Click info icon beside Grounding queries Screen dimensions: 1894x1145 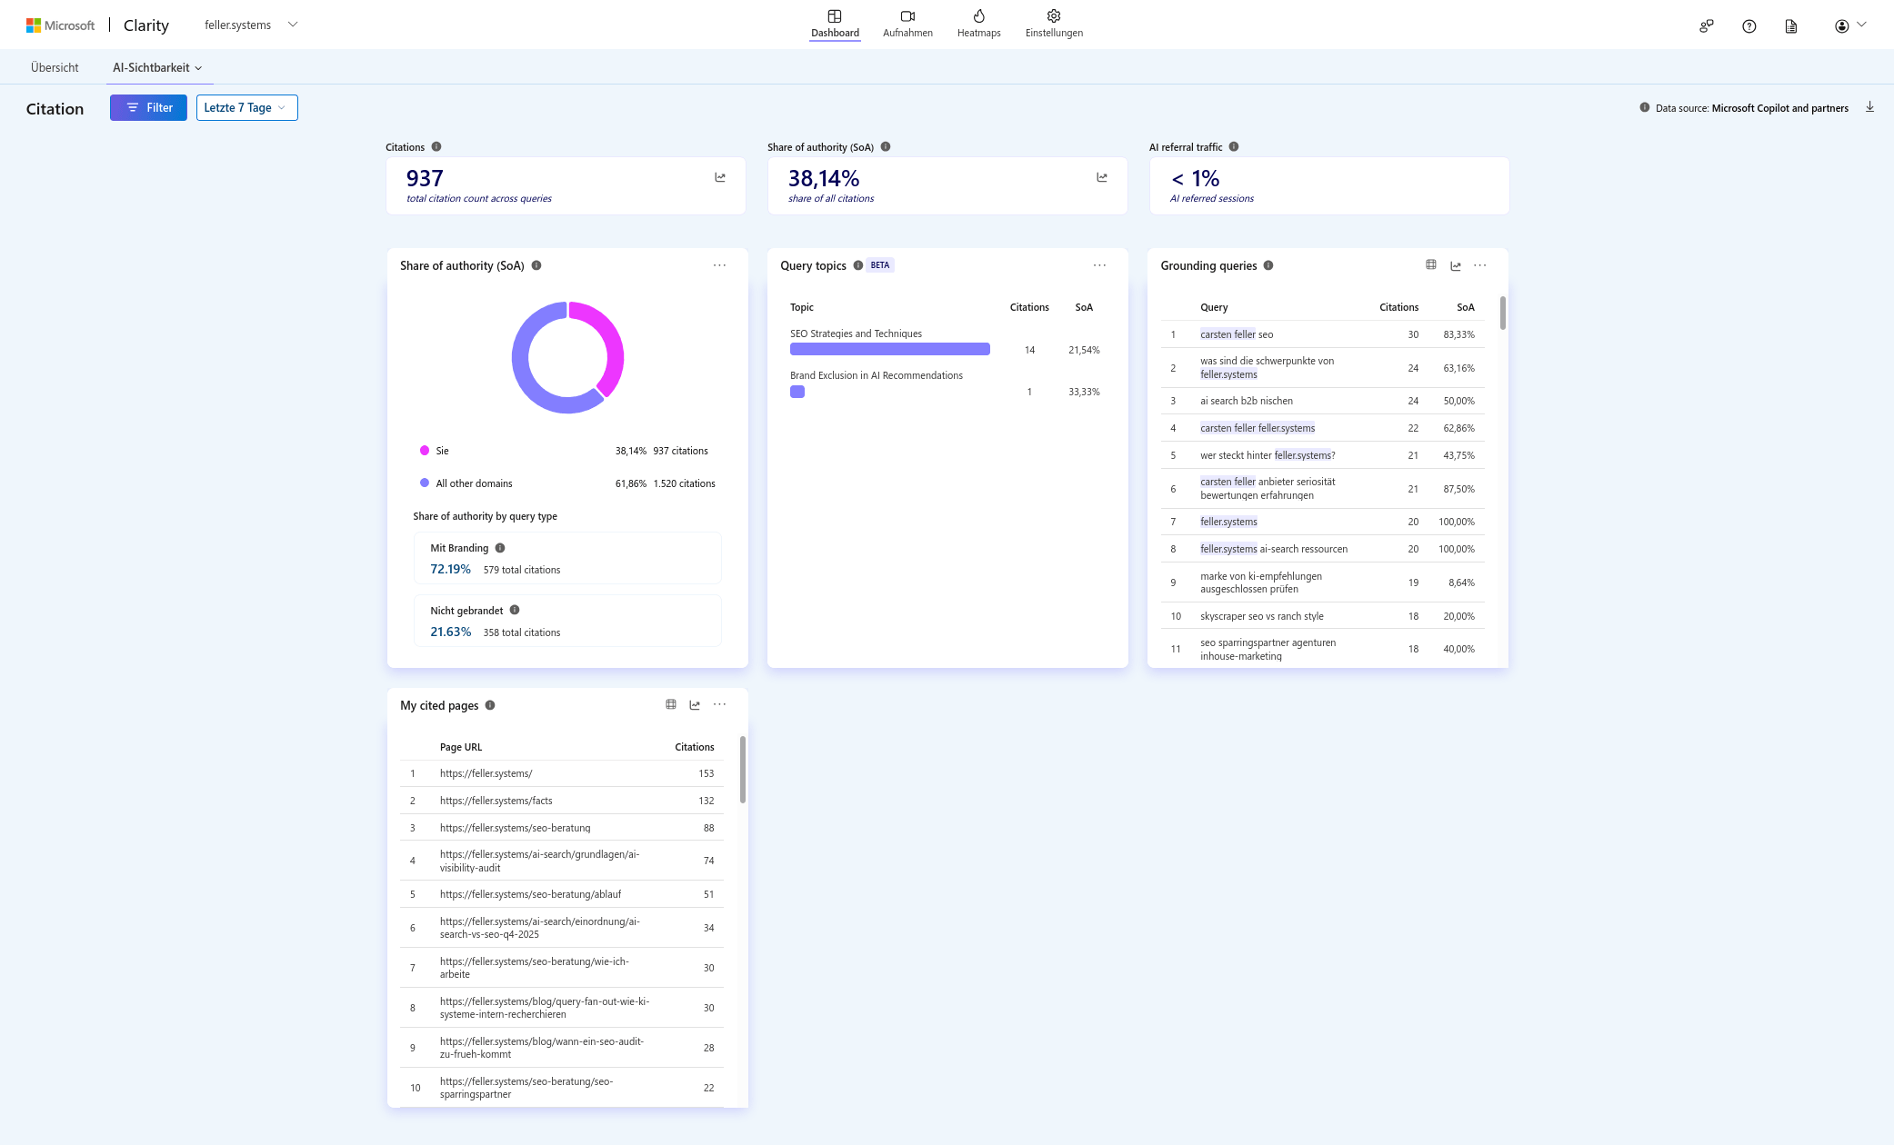pos(1268,265)
